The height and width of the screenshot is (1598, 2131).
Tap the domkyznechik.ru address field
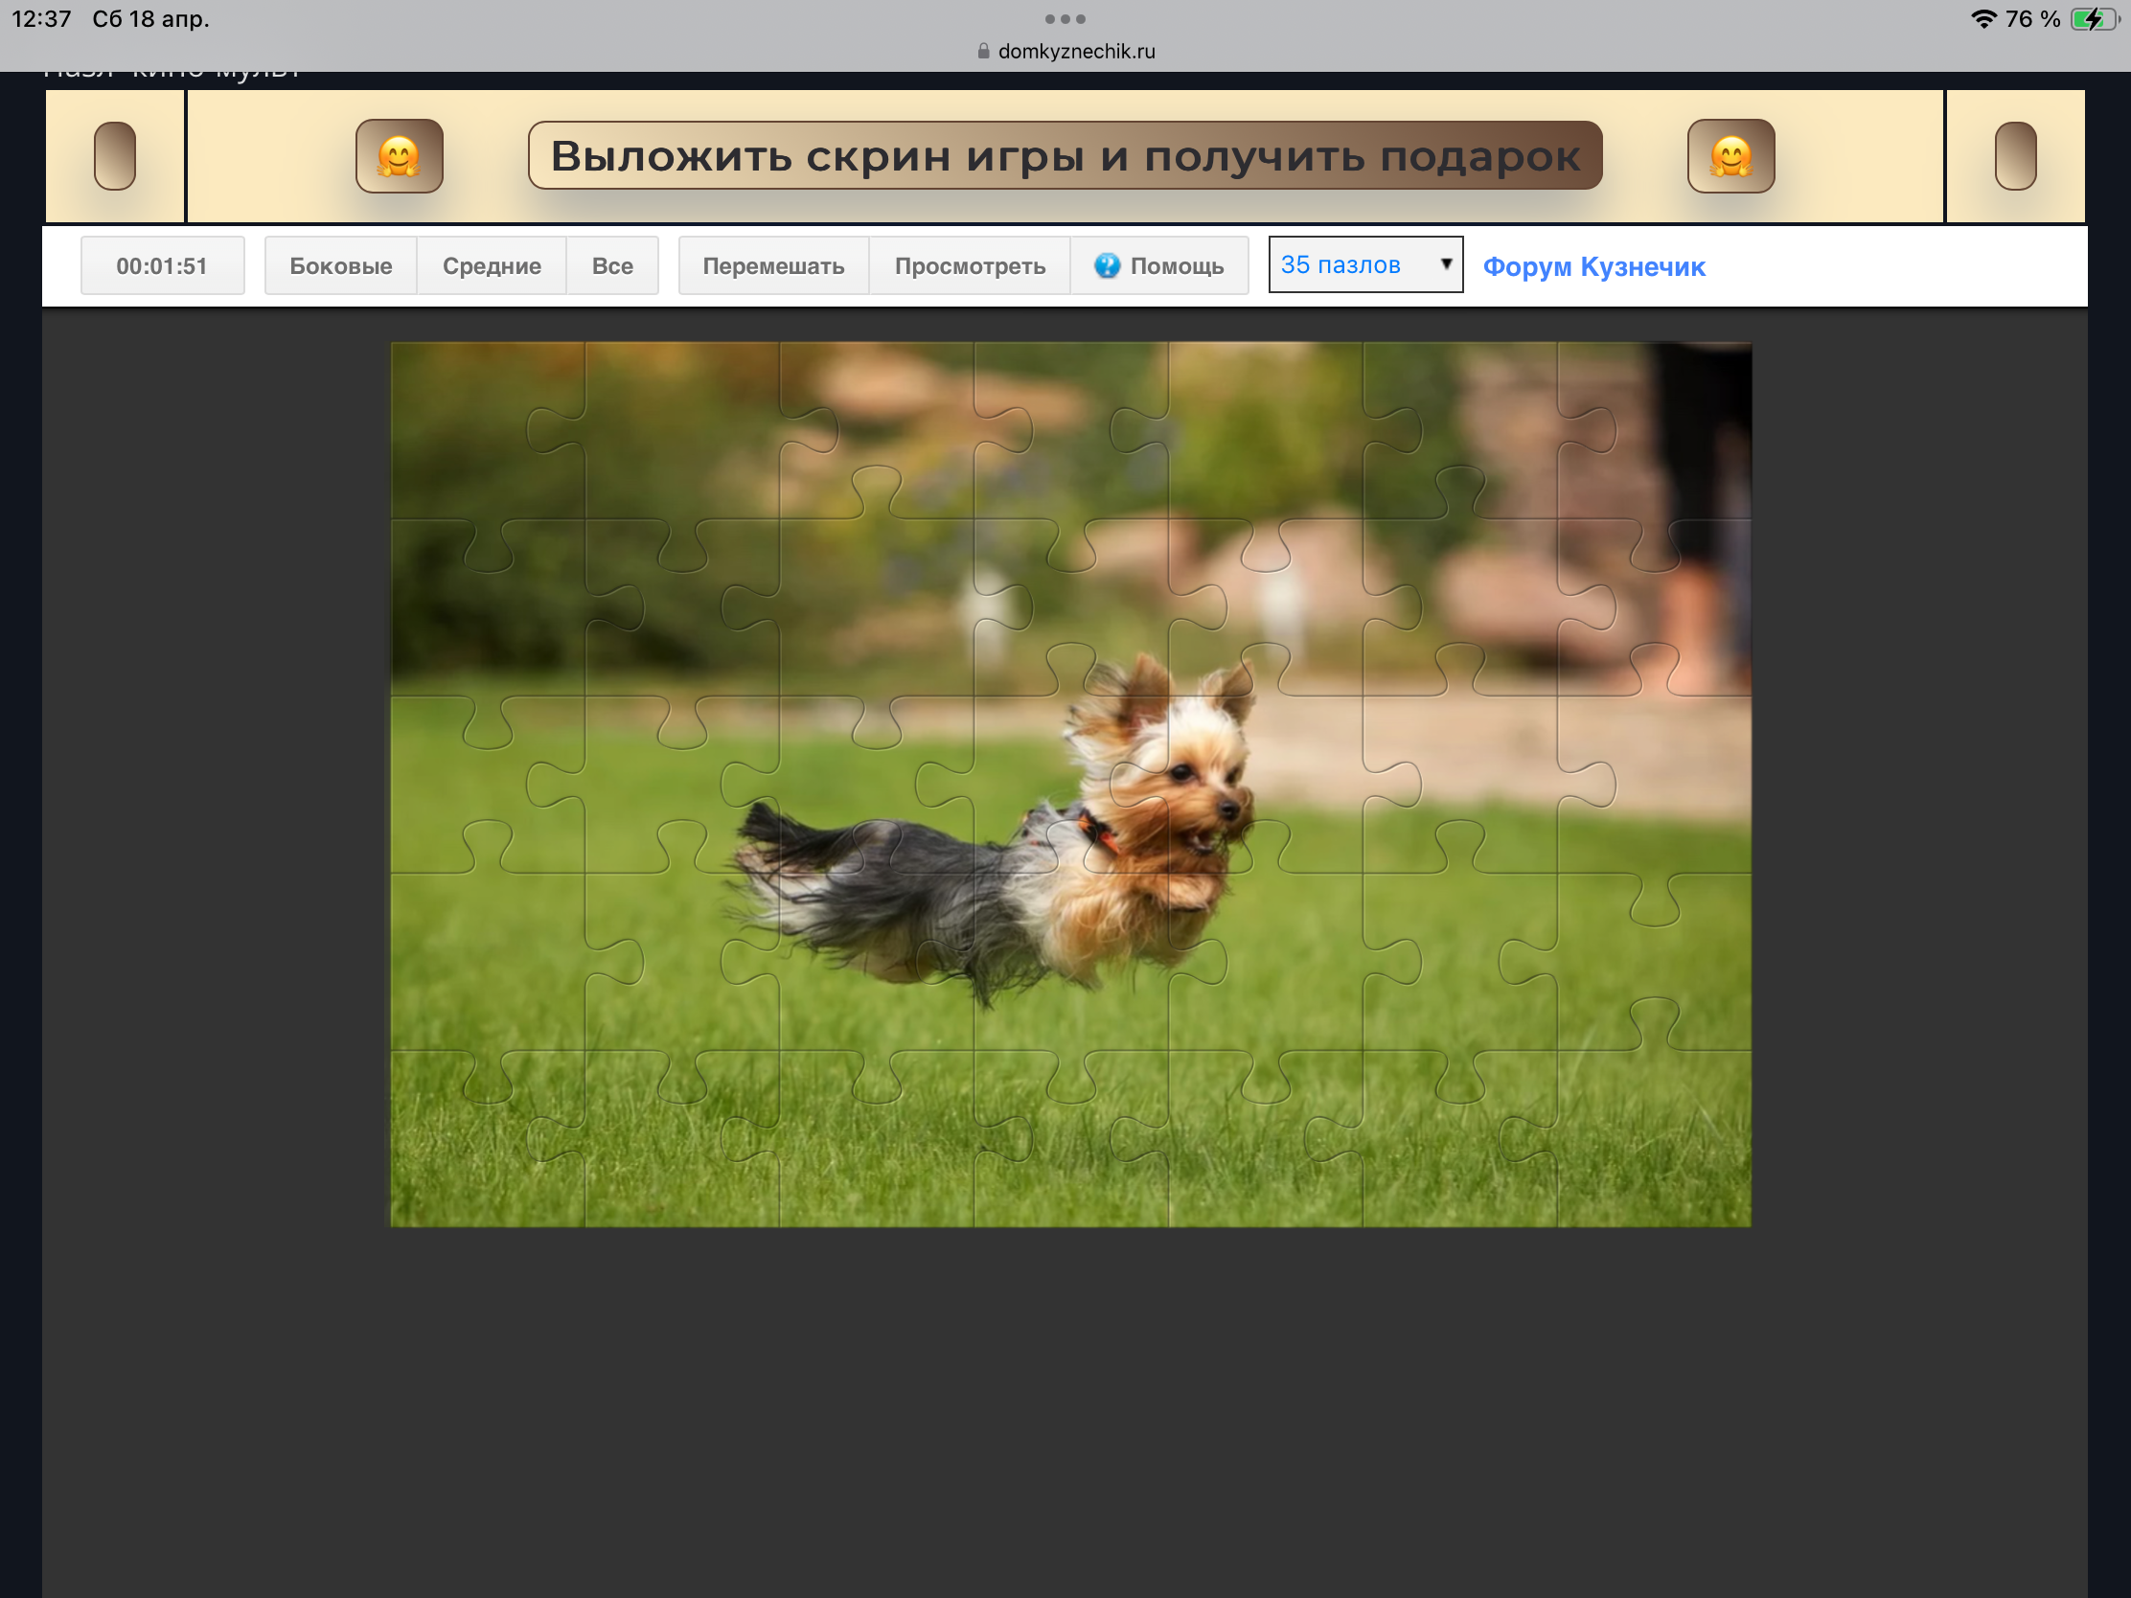1076,51
